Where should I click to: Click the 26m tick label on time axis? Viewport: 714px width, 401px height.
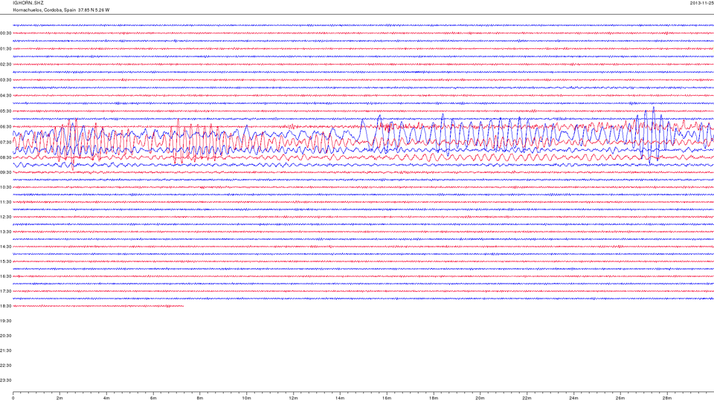[620, 398]
